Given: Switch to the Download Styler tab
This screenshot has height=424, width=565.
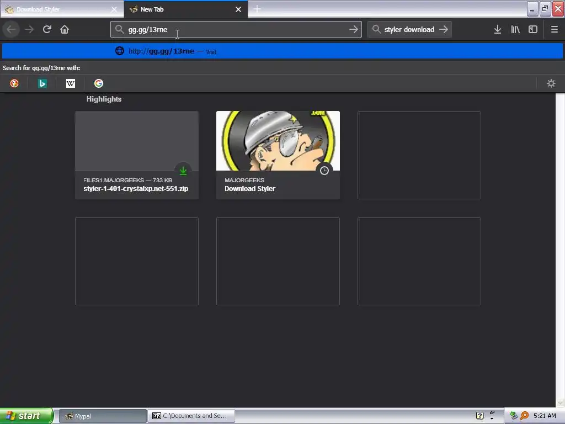Looking at the screenshot, I should coord(62,9).
